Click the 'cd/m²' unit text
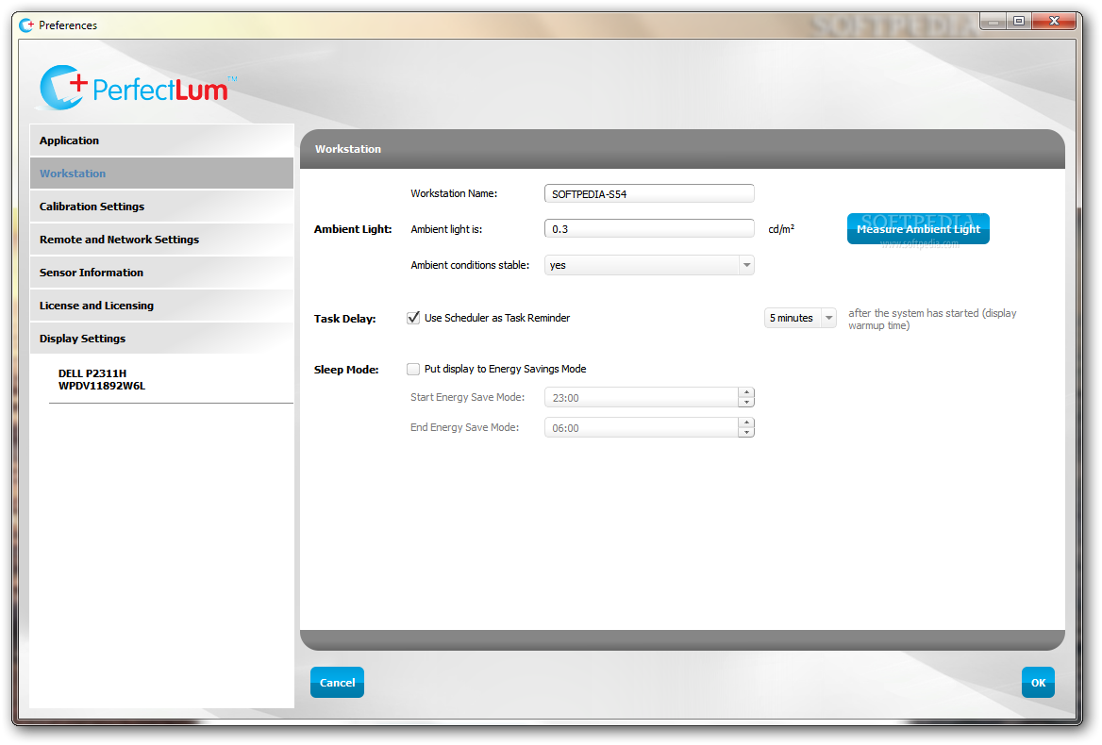Image resolution: width=1102 pixels, height=745 pixels. [x=781, y=229]
